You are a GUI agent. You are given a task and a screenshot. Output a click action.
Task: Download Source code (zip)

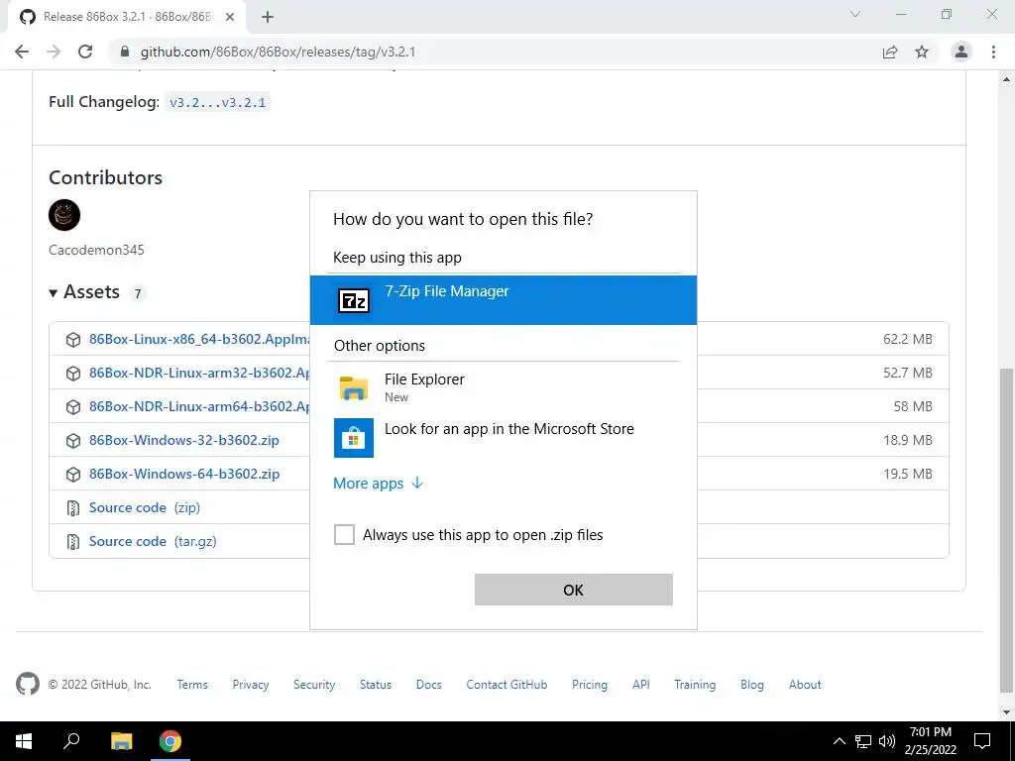(x=145, y=507)
